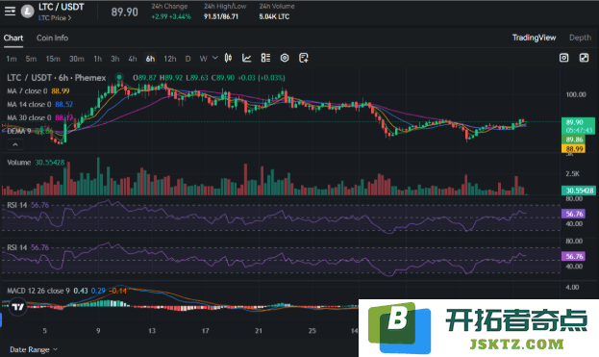Click the TradingView logo badge
The image size is (599, 357).
[x=17, y=307]
